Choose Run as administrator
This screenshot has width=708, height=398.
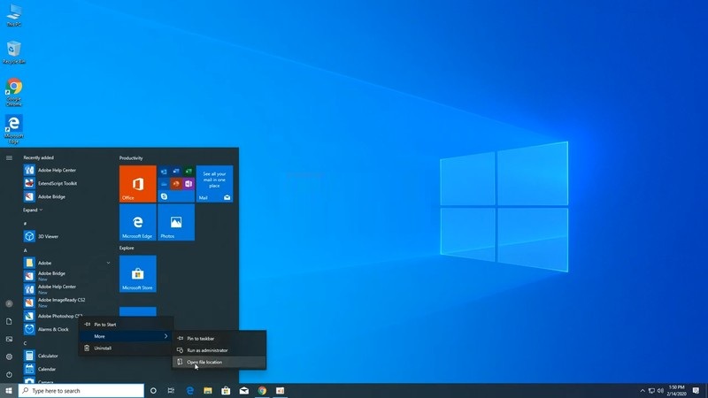(207, 350)
